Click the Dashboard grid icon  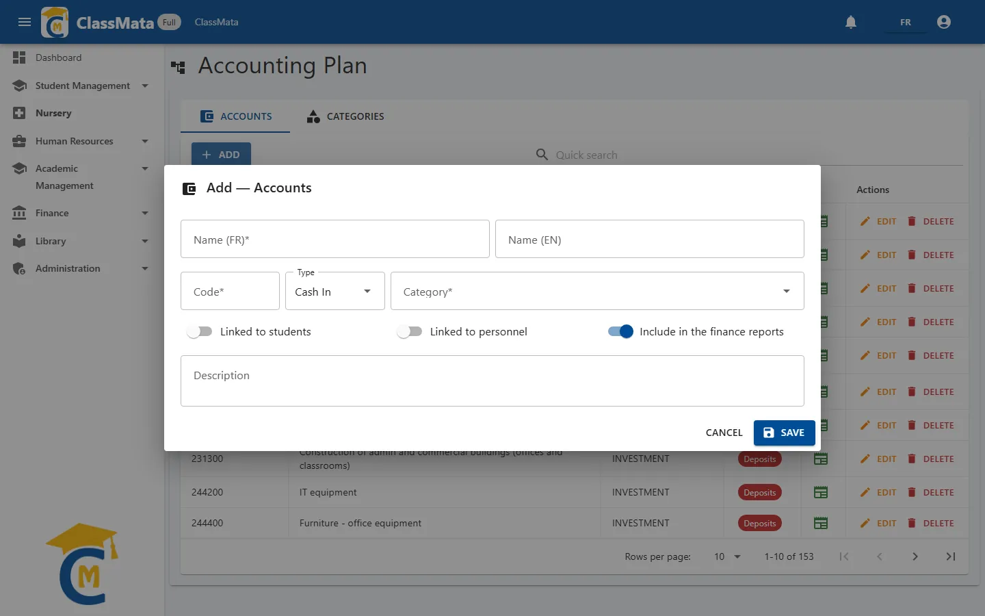19,57
